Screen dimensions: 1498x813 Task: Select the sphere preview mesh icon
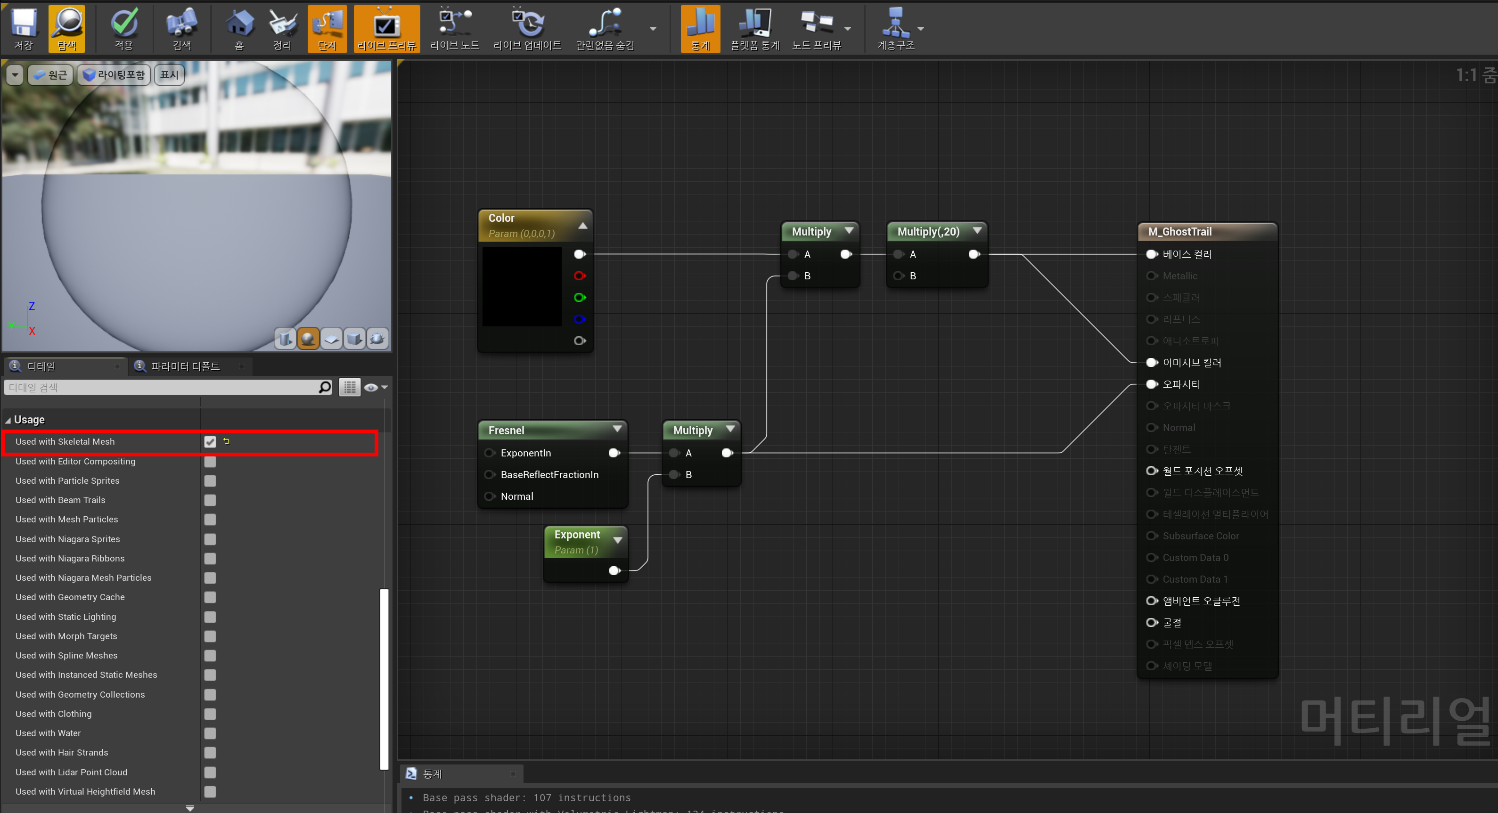pyautogui.click(x=308, y=338)
